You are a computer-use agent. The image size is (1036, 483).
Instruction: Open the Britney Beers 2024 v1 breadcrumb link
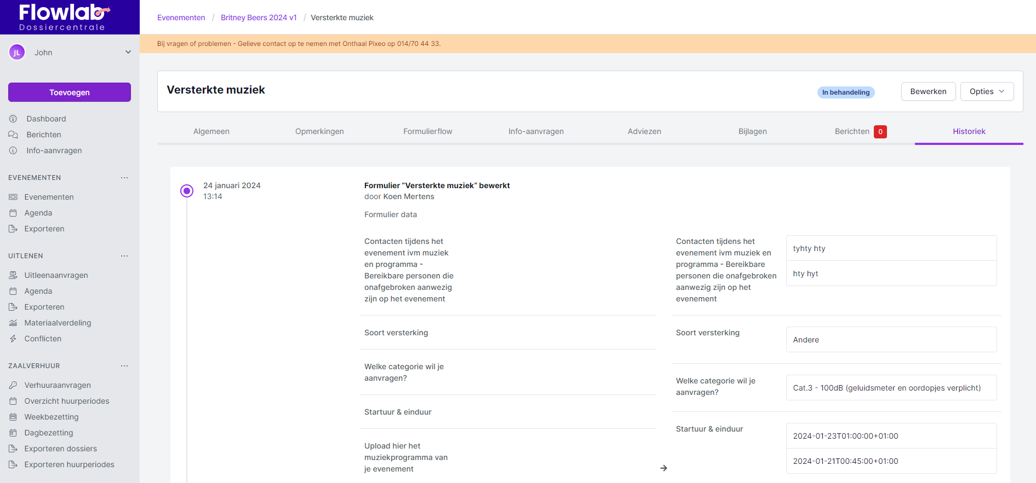click(x=259, y=18)
